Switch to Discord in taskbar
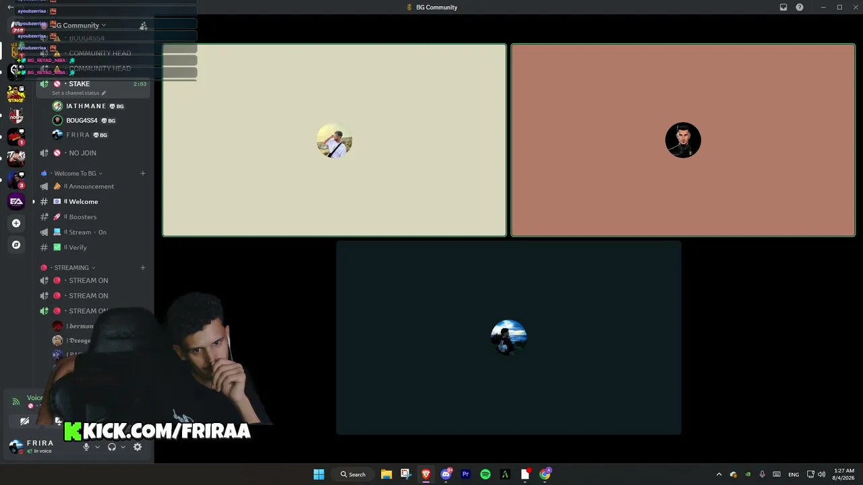Image resolution: width=863 pixels, height=485 pixels. click(x=446, y=474)
